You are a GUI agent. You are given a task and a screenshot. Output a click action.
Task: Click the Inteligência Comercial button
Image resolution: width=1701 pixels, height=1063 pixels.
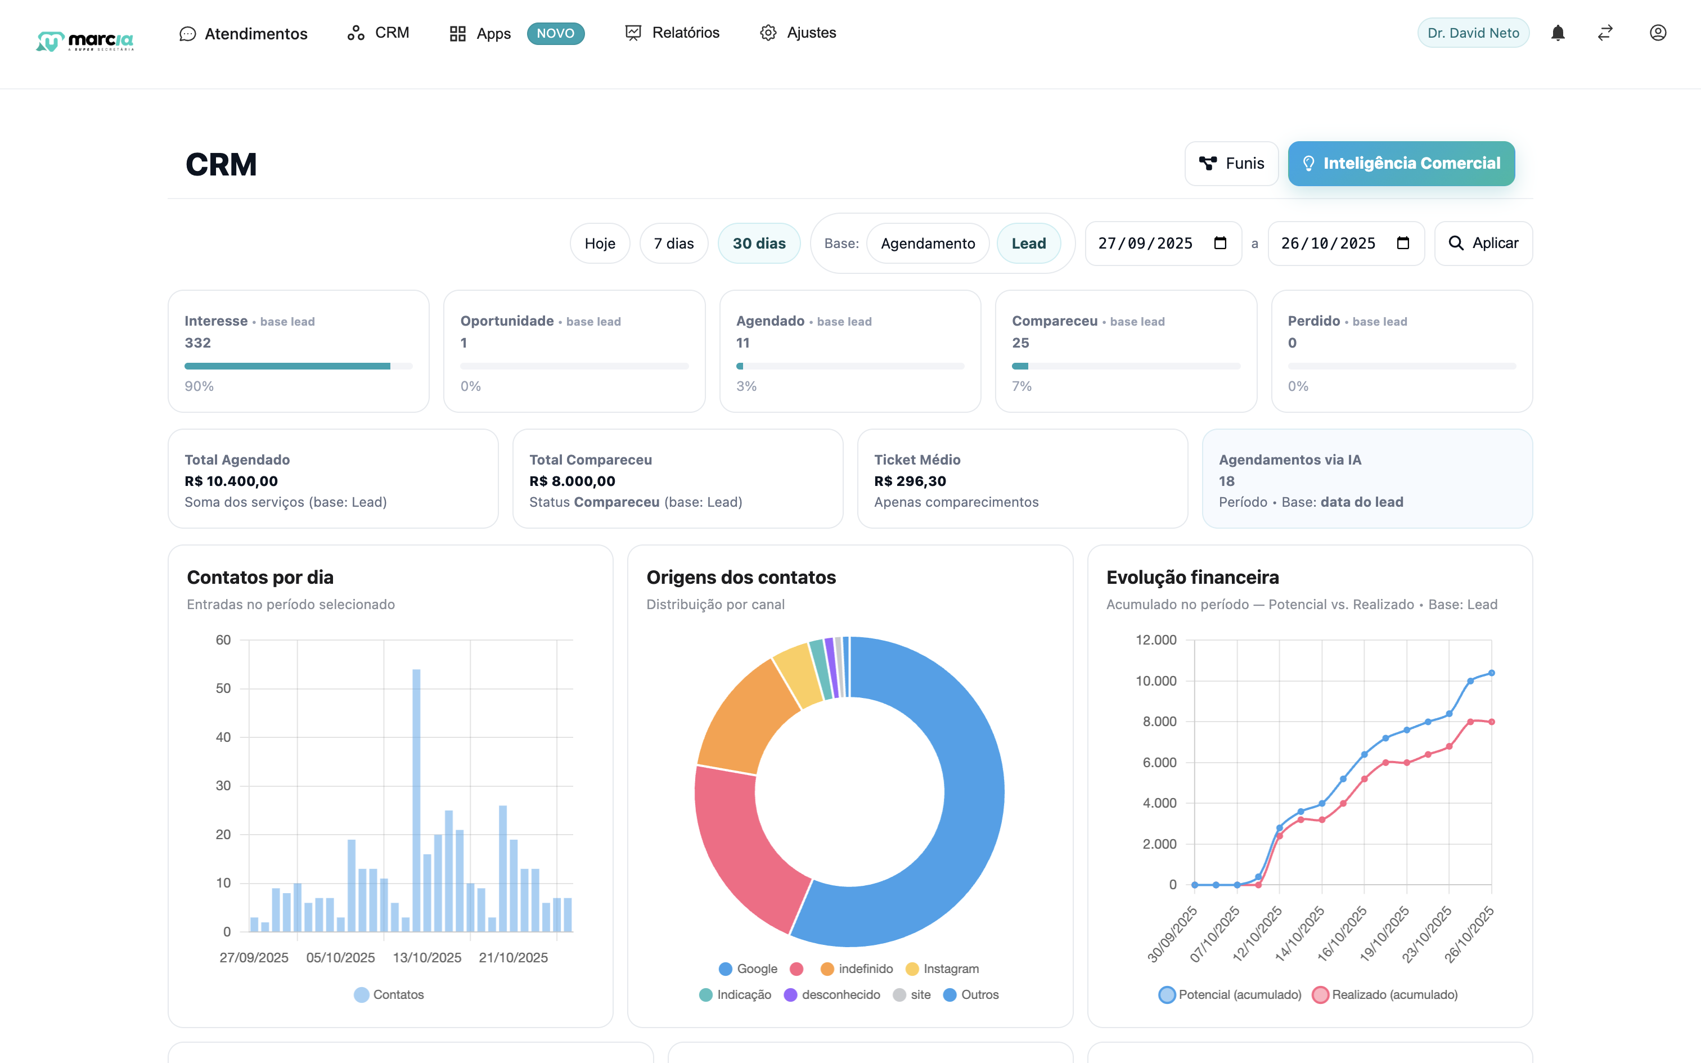pyautogui.click(x=1401, y=163)
